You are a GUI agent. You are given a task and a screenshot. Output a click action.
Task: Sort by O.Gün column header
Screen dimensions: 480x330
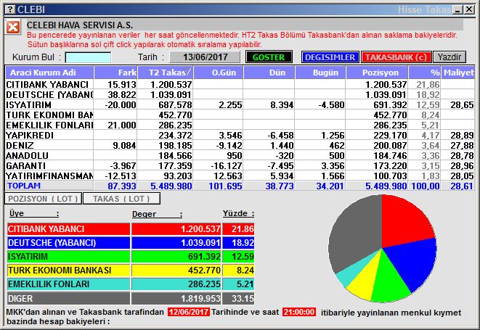[x=219, y=73]
